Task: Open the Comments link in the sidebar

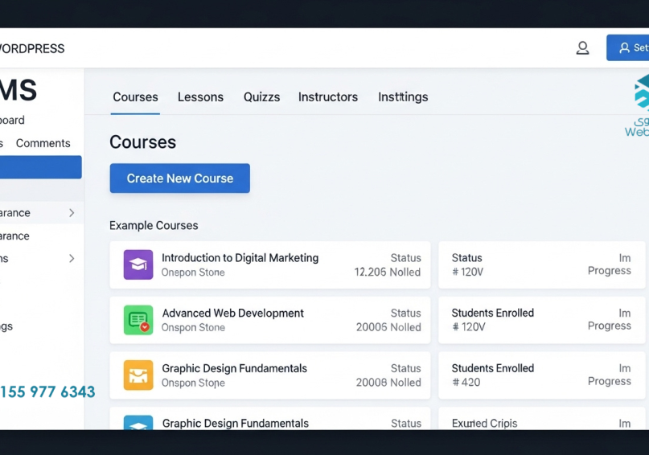Action: coord(43,143)
